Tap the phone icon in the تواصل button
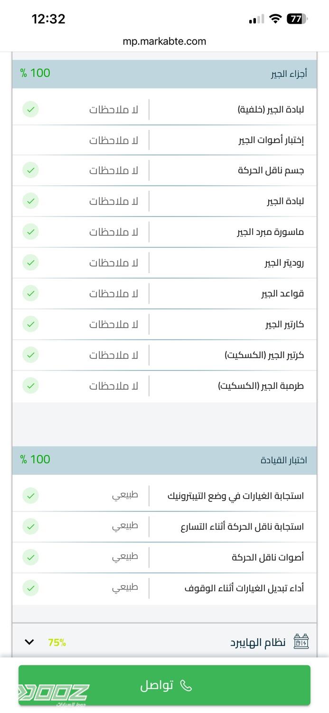Image resolution: width=329 pixels, height=713 pixels. [186, 685]
